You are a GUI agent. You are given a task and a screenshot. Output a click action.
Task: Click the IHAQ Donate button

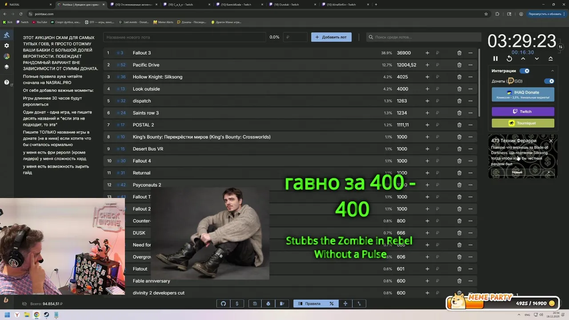pos(523,94)
